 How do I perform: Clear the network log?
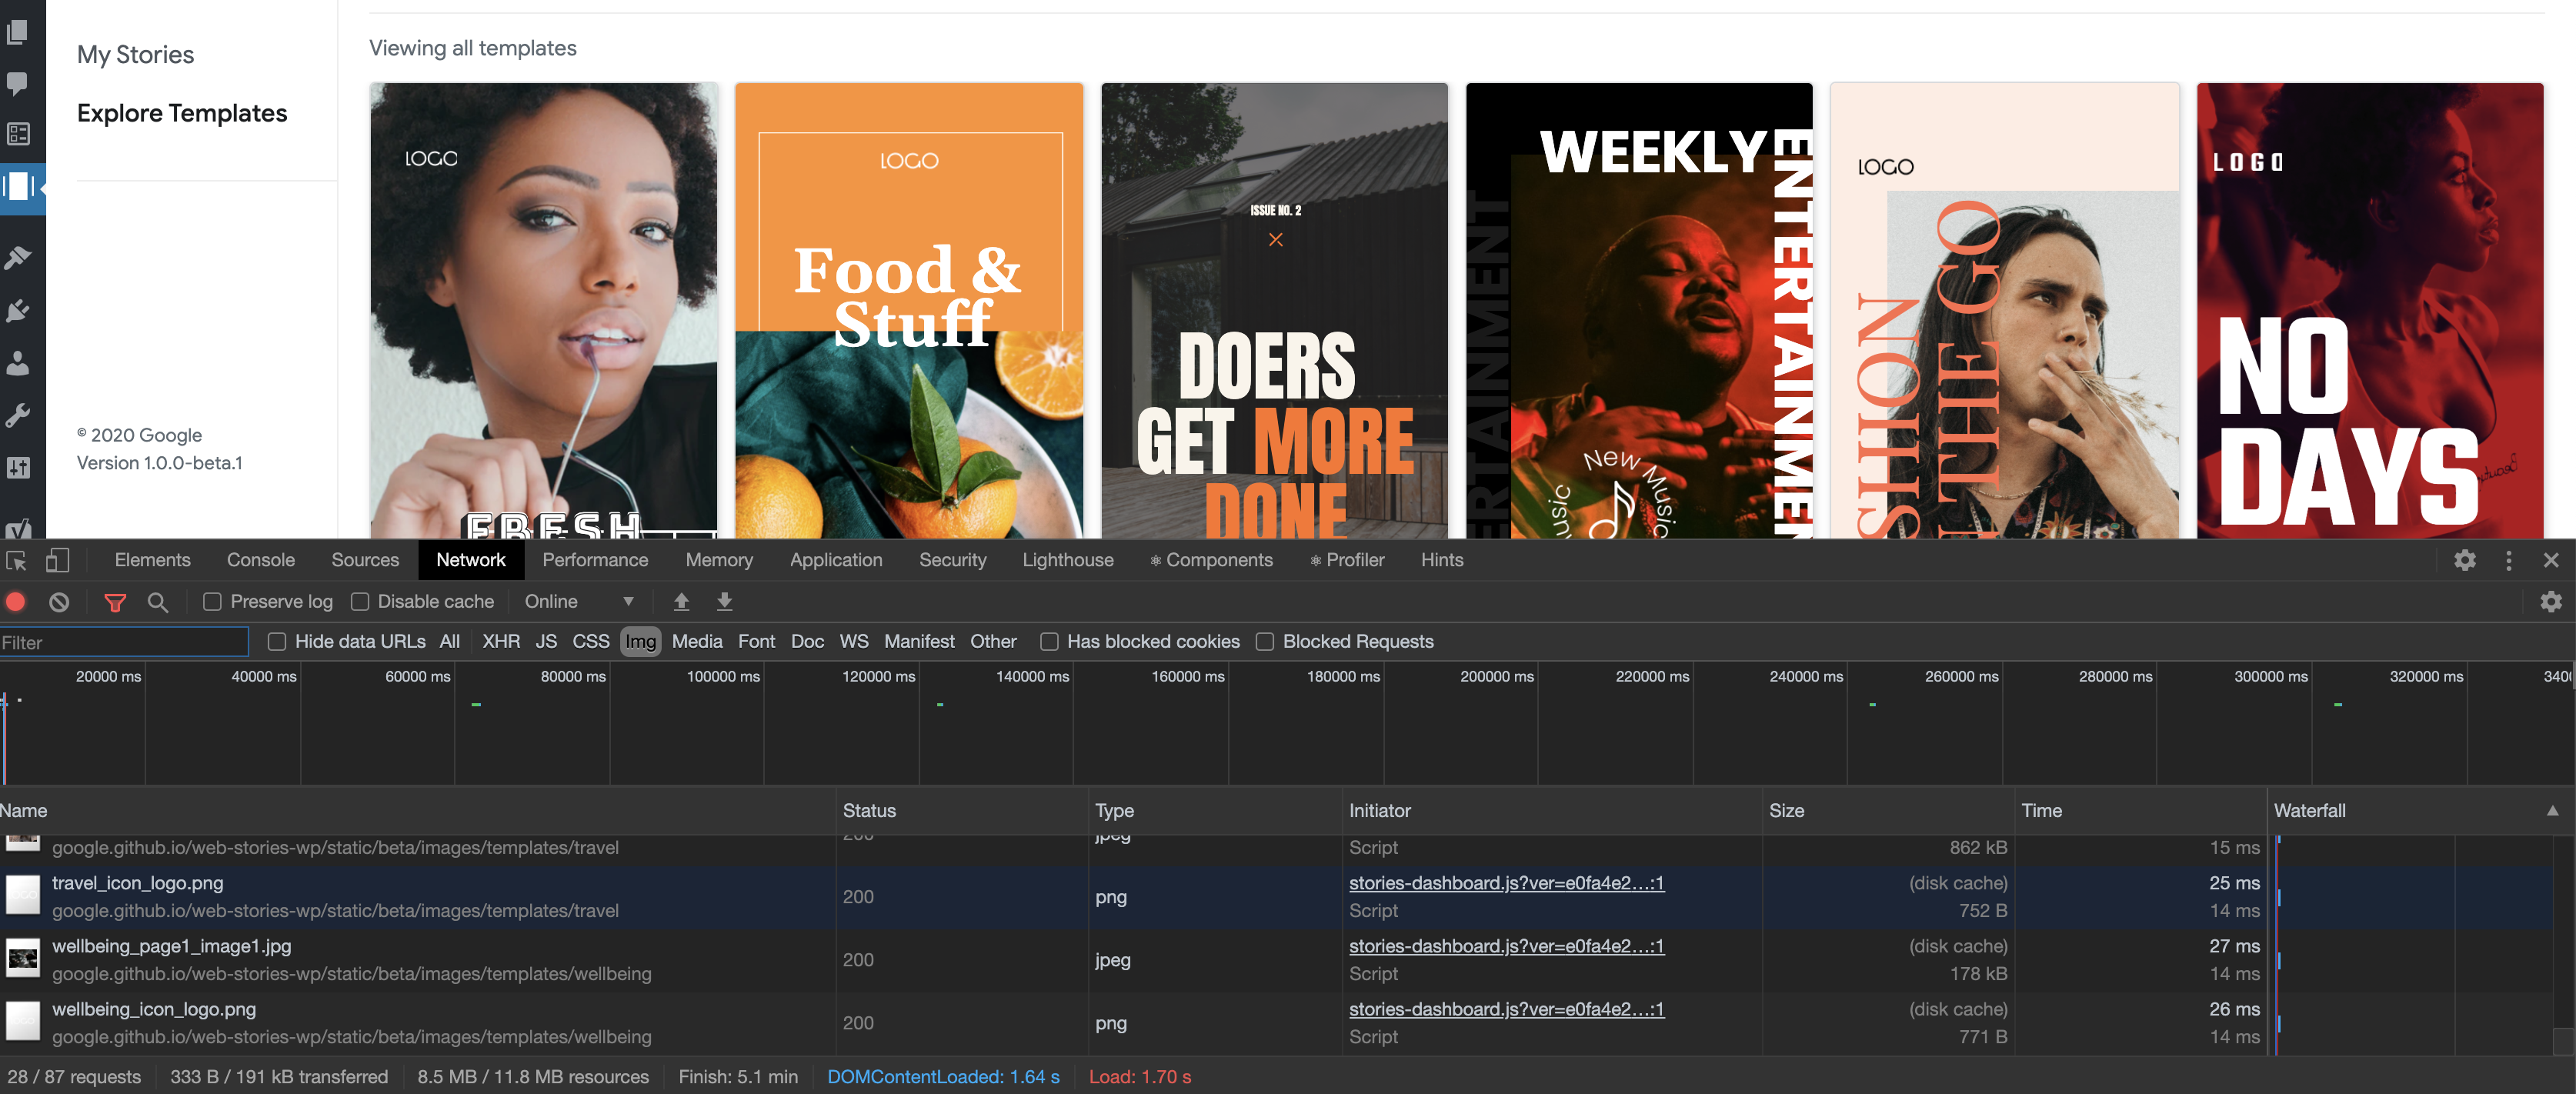(x=59, y=602)
